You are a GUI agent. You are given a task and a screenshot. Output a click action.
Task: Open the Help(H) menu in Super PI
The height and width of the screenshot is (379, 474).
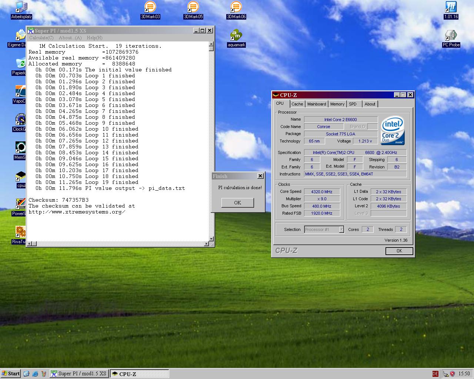point(94,38)
